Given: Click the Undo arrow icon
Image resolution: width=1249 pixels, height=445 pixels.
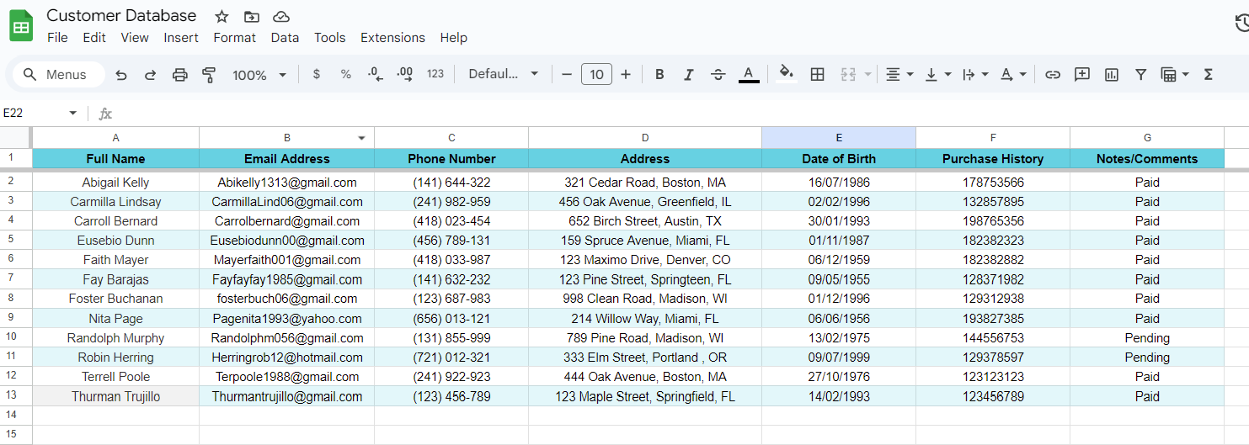Looking at the screenshot, I should pyautogui.click(x=121, y=75).
